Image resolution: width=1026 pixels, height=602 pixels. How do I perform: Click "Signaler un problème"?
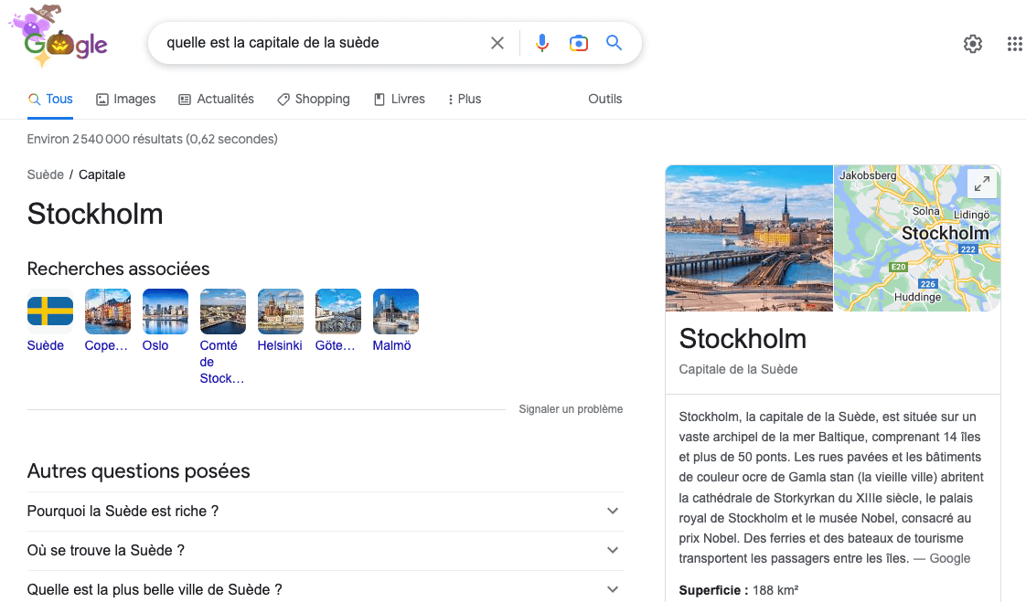coord(571,409)
